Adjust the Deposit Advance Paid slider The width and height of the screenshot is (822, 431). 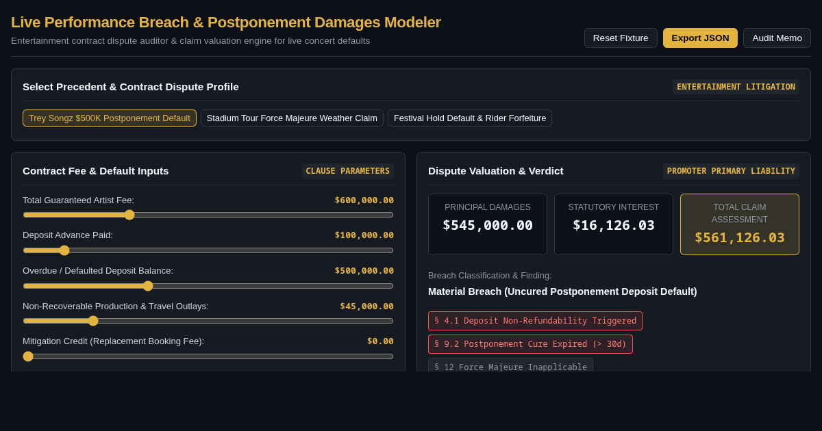[208, 250]
